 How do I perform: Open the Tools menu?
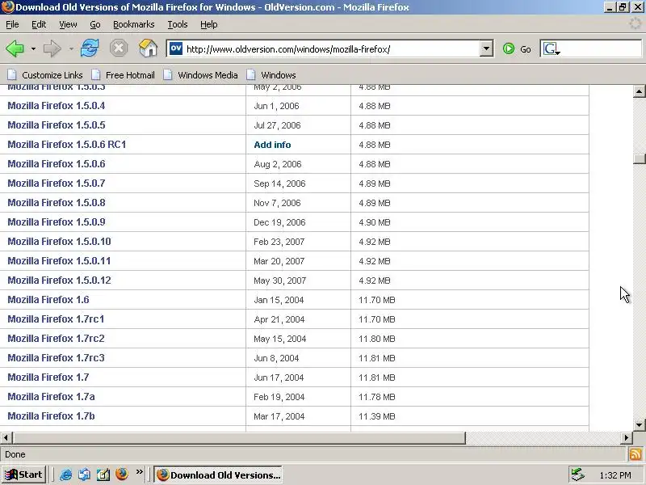point(177,24)
